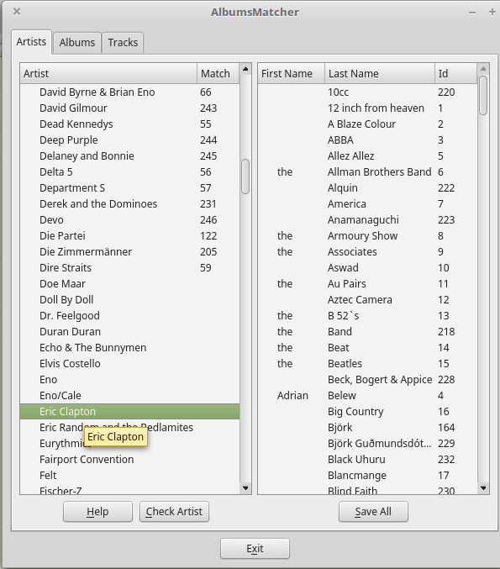Click artist list scrollbar down arrow

click(245, 488)
